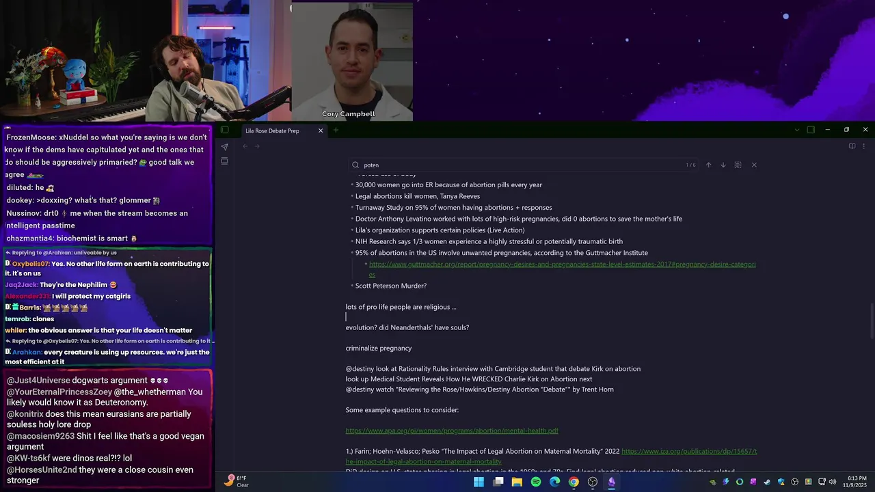
Task: Expand the tab list dropdown chevron
Action: (x=796, y=130)
